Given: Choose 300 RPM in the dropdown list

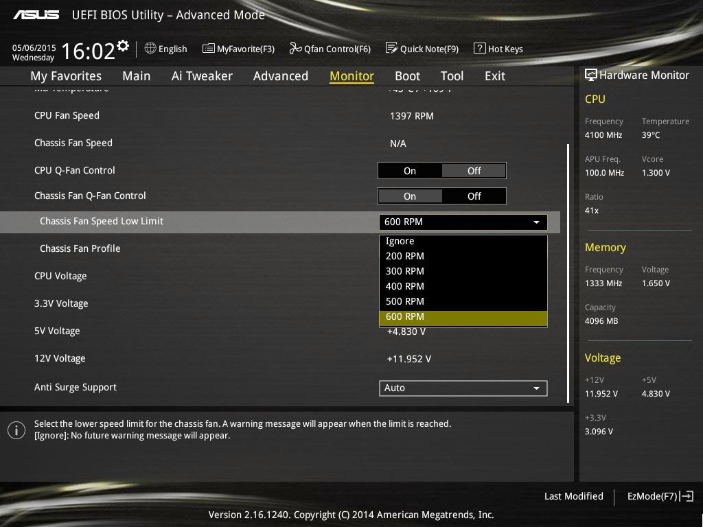Looking at the screenshot, I should click(463, 271).
